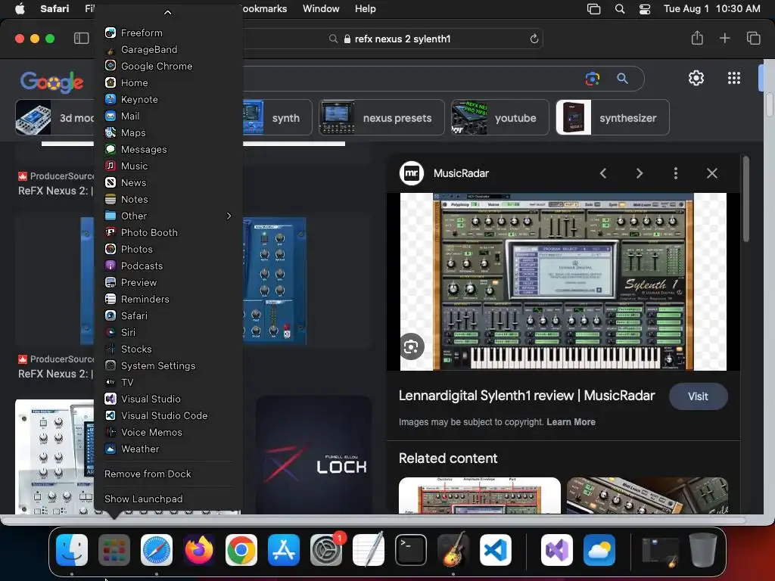Image resolution: width=775 pixels, height=581 pixels.
Task: Open the Safari menu in menu bar
Action: [54, 9]
